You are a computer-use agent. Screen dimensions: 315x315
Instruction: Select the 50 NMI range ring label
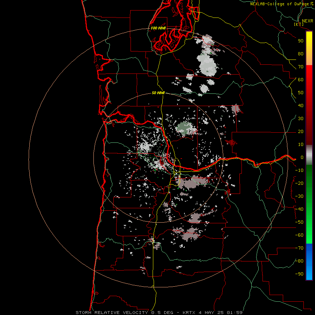pos(158,93)
